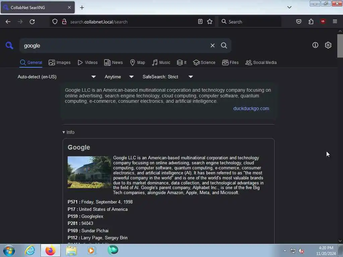Image resolution: width=343 pixels, height=257 pixels.
Task: Select the General search category
Action: click(x=31, y=63)
